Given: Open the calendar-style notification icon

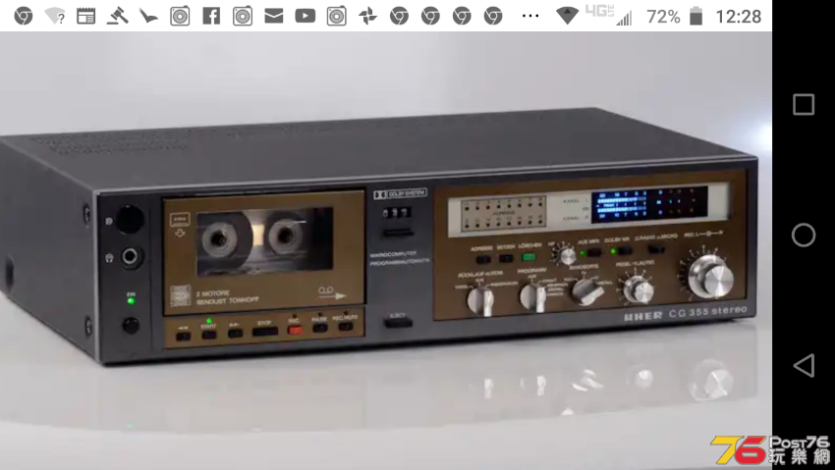Looking at the screenshot, I should [x=85, y=16].
